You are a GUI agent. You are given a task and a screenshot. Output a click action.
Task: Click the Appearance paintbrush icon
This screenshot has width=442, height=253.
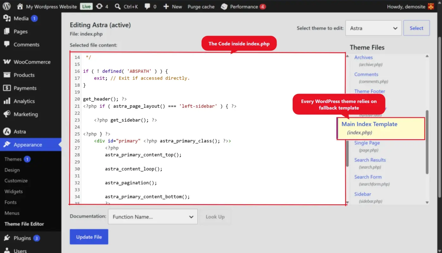[x=7, y=145]
